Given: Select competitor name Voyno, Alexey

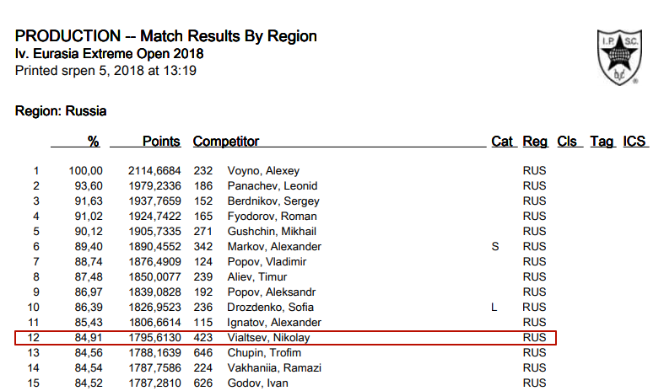Looking at the screenshot, I should click(x=263, y=171).
